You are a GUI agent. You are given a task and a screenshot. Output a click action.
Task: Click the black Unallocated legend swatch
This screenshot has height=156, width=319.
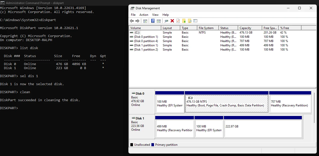[x=132, y=145]
